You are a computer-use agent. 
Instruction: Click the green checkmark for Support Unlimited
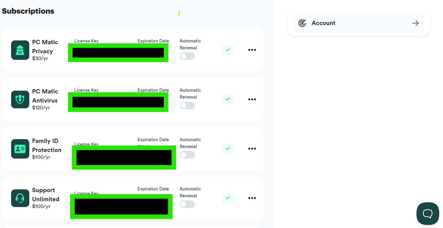point(228,198)
